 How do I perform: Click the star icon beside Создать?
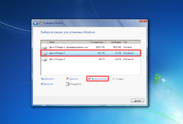(113, 79)
